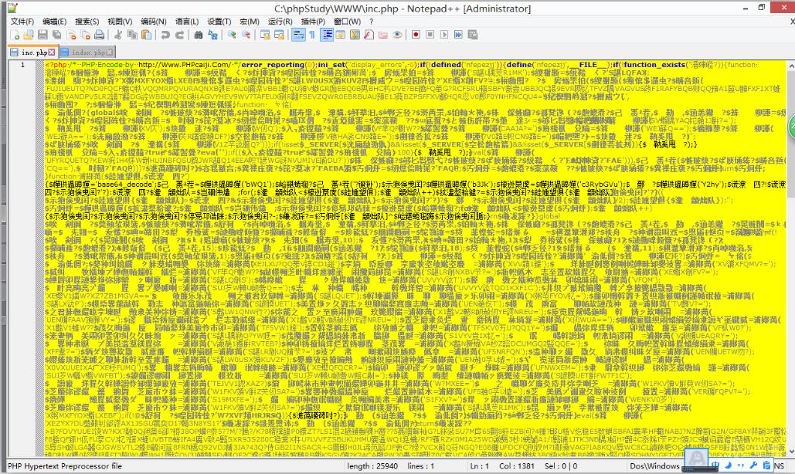This screenshot has height=474, width=795.
Task: Toggle Show All Characters pilcrow button
Action: [312, 35]
